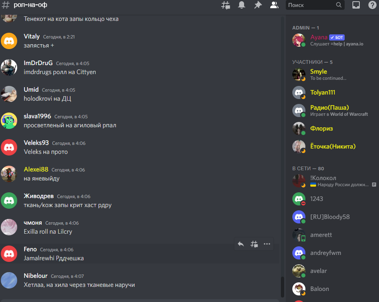Click Vitaly's username in chat
This screenshot has width=379, height=302.
(x=31, y=36)
